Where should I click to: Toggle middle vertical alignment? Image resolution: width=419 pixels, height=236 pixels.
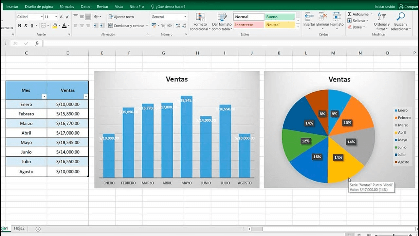82,17
